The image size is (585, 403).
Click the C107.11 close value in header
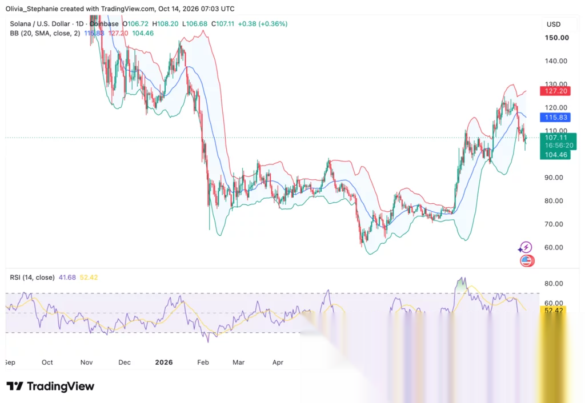[x=223, y=24]
